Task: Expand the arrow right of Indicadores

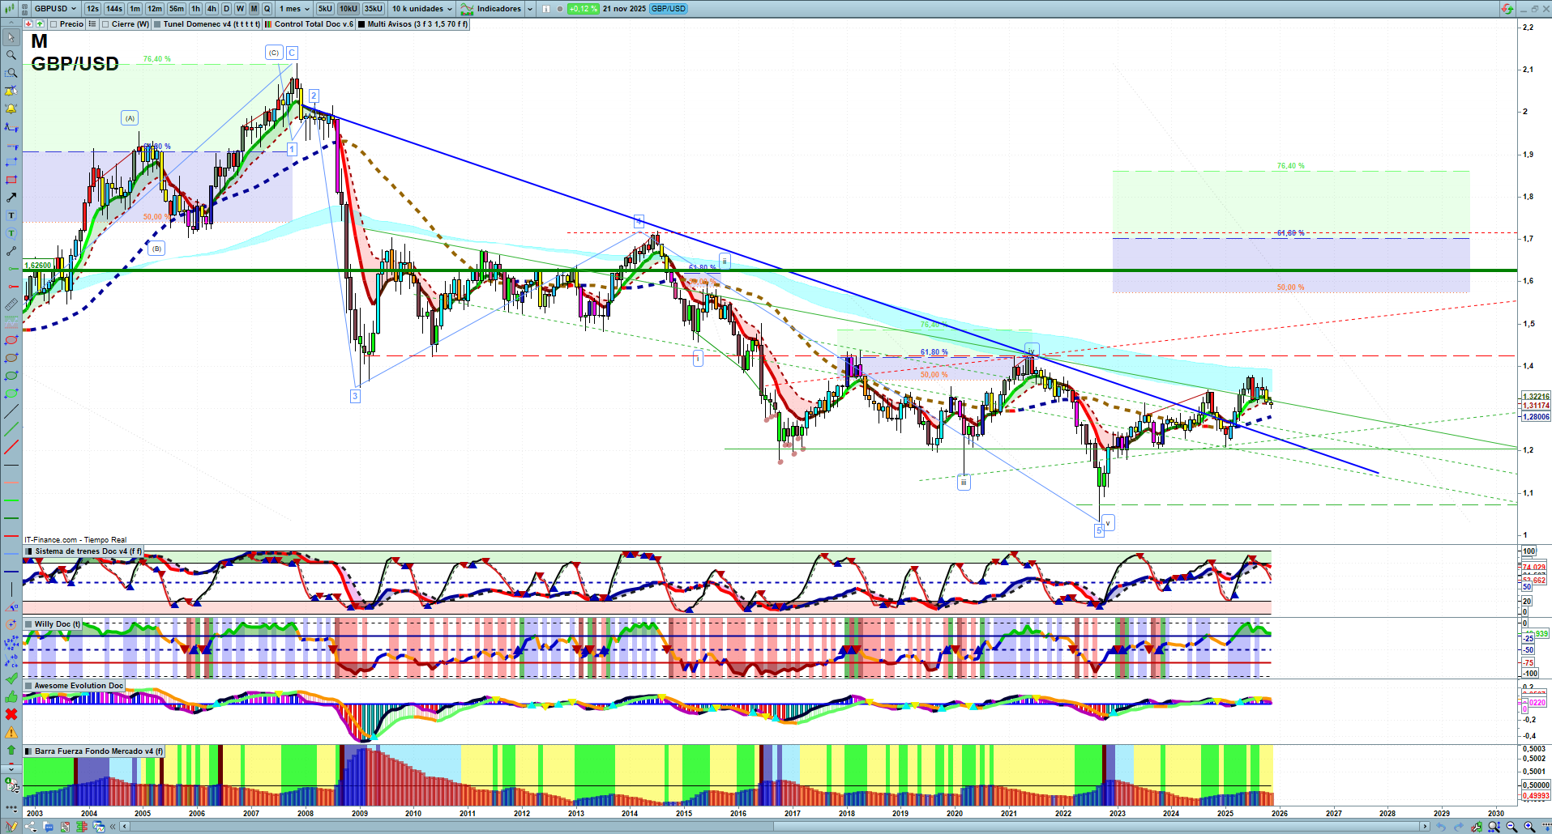Action: (x=530, y=9)
